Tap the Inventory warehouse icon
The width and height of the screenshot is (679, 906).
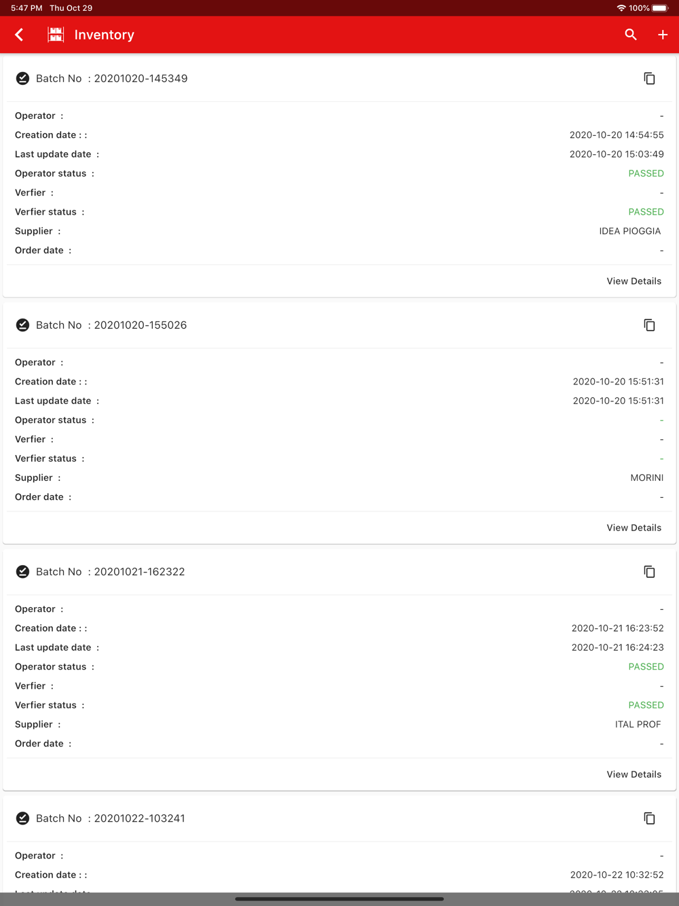click(56, 35)
